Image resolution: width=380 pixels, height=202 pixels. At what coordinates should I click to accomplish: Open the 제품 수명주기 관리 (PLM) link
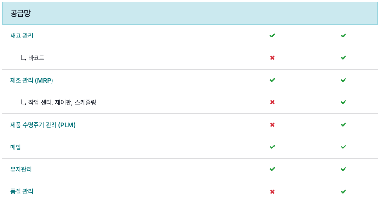[x=43, y=125]
